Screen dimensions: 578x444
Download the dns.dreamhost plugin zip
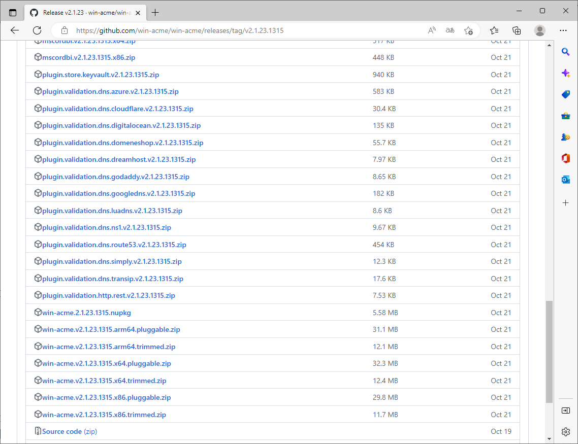[x=119, y=159]
